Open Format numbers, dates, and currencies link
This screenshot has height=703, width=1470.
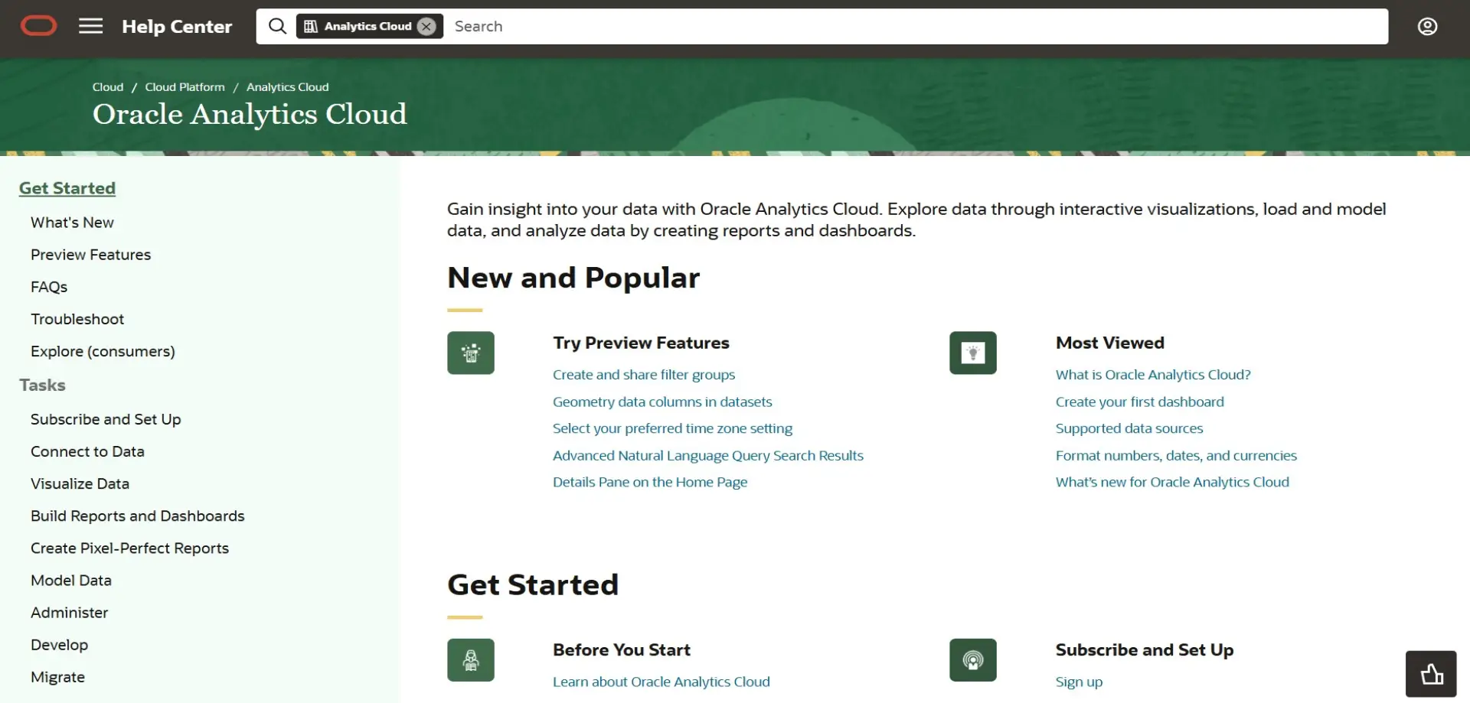[x=1176, y=455]
